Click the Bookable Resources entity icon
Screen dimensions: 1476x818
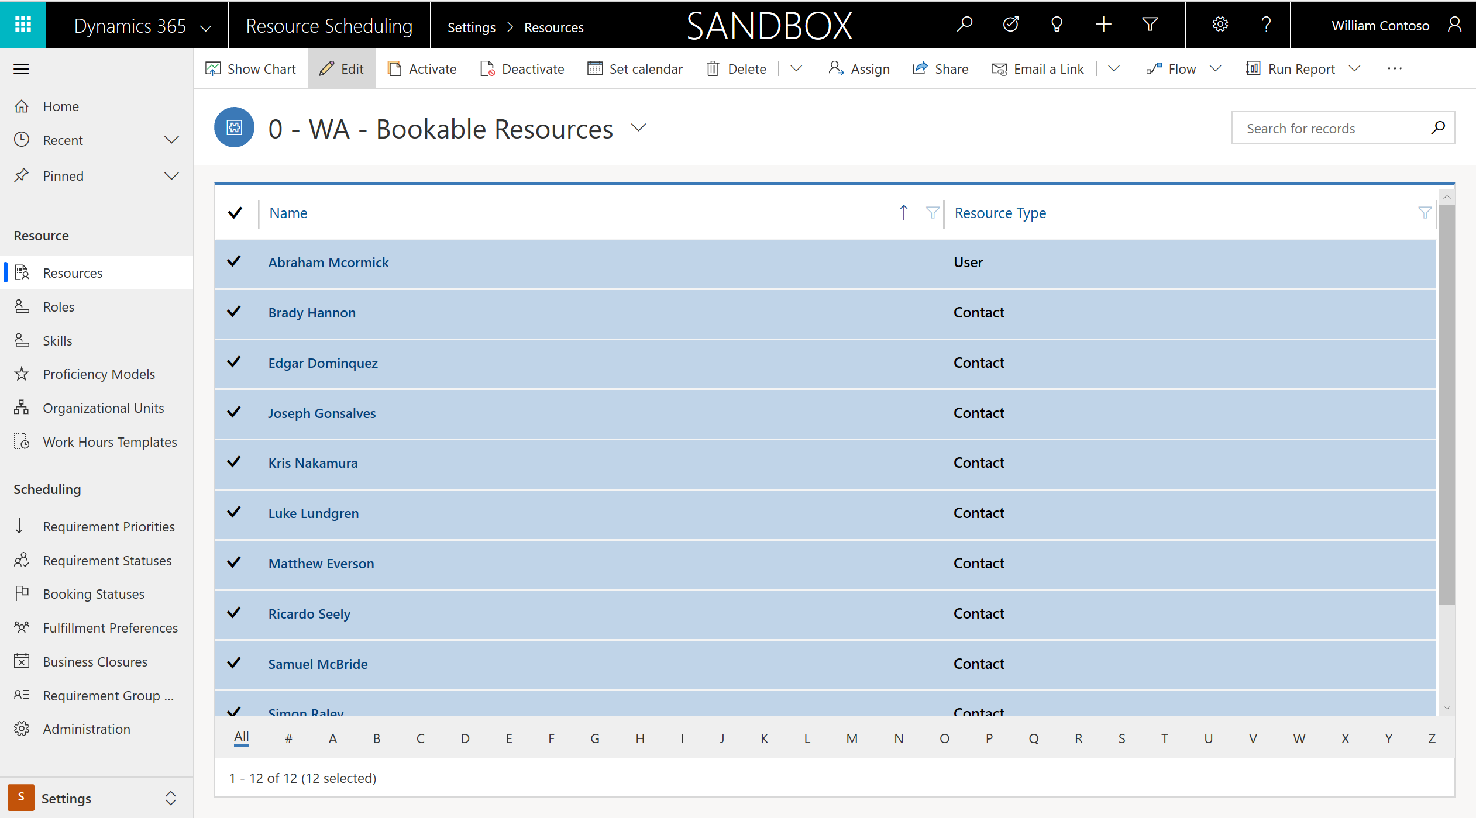coord(234,127)
